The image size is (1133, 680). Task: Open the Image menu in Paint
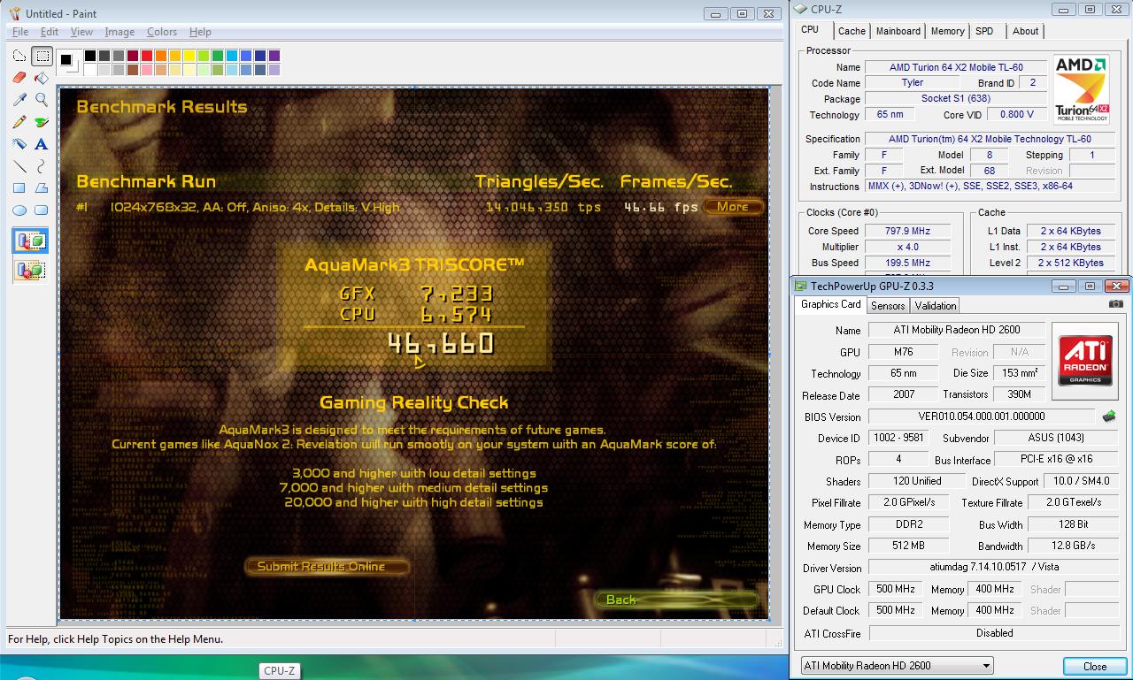pos(119,32)
